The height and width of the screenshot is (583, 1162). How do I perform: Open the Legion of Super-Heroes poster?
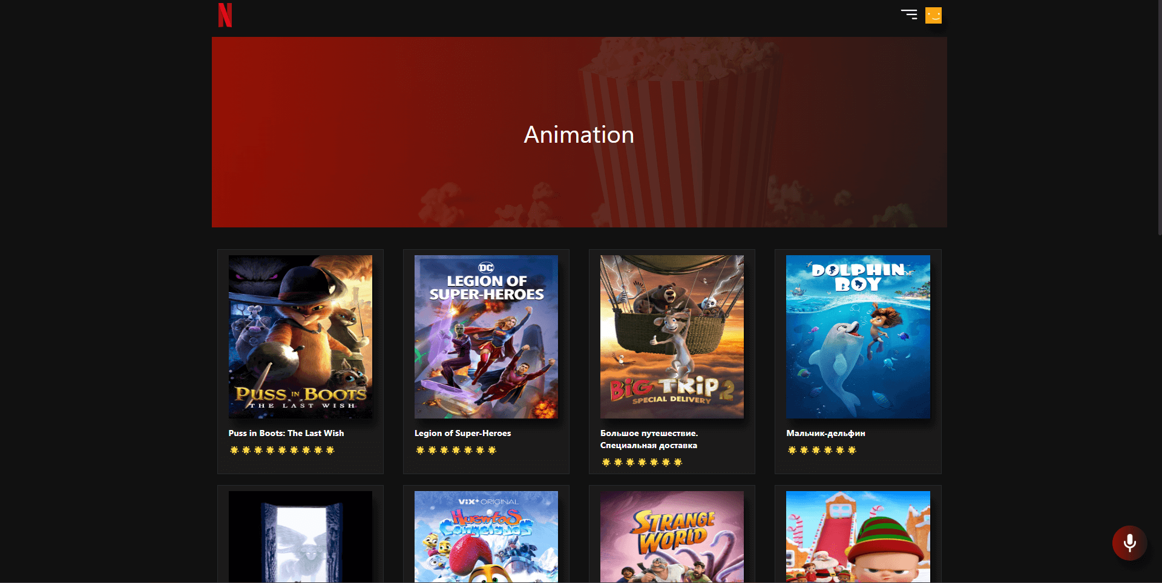pyautogui.click(x=486, y=337)
